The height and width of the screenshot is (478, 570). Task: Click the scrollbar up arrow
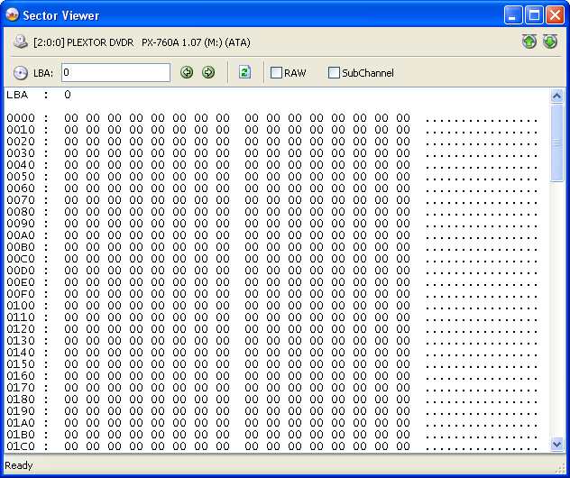(x=556, y=96)
